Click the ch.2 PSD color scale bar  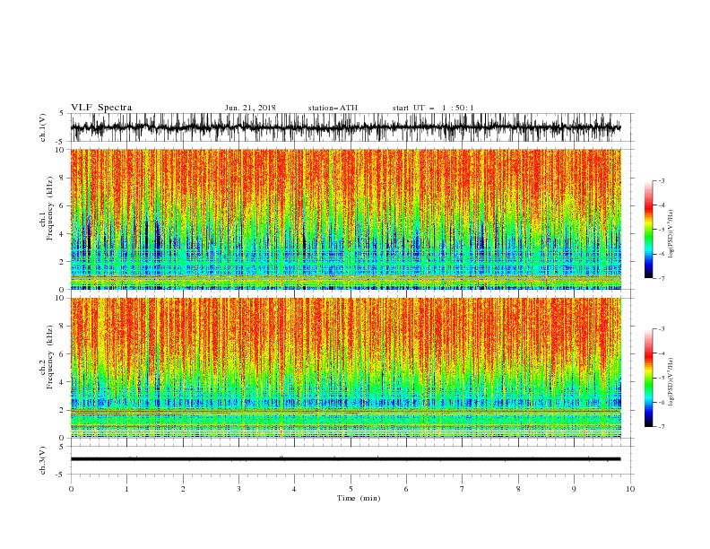click(x=648, y=378)
